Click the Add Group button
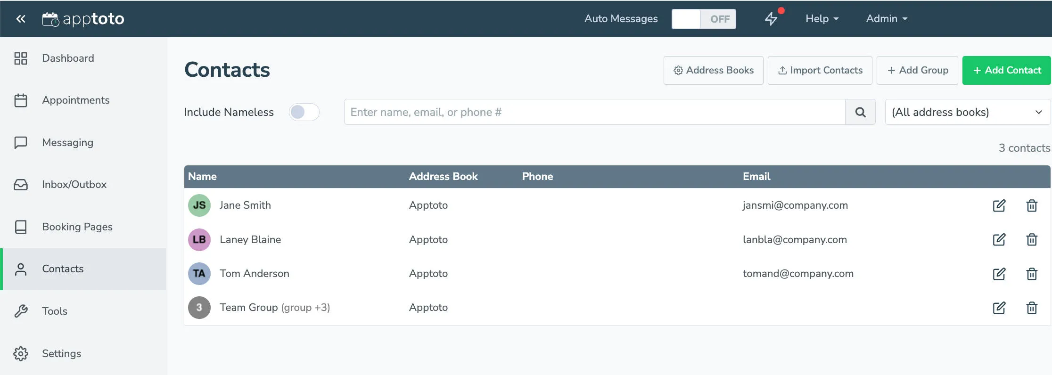The height and width of the screenshot is (375, 1052). point(917,70)
